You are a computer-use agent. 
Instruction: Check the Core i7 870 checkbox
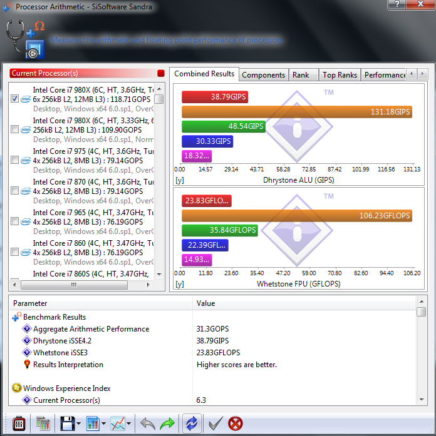(x=15, y=190)
